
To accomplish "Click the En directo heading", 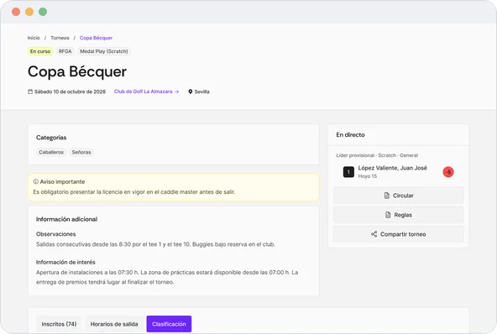I will click(x=351, y=134).
